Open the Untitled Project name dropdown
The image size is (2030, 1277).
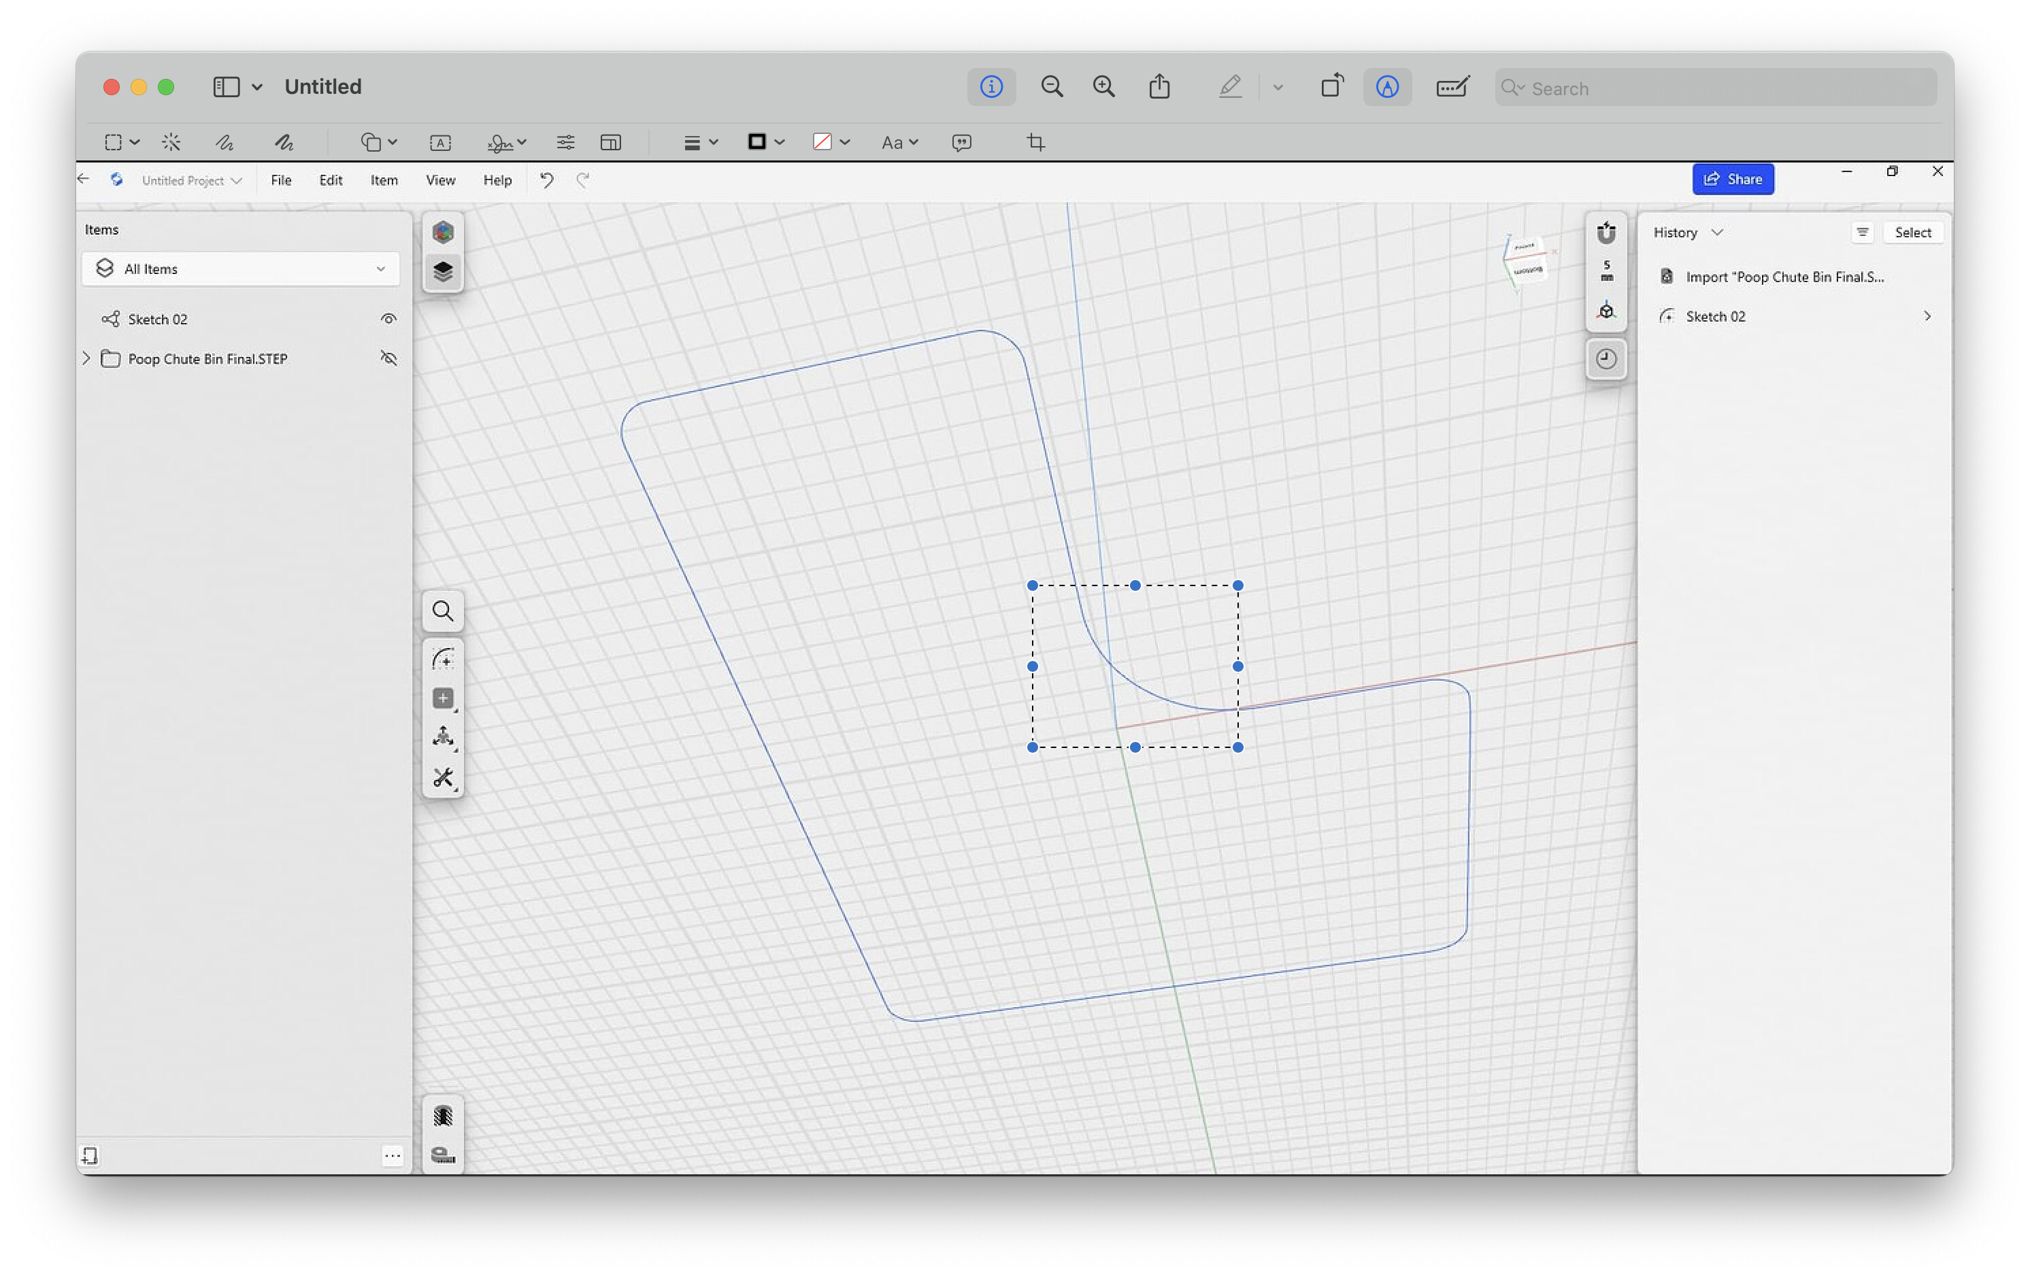tap(191, 180)
